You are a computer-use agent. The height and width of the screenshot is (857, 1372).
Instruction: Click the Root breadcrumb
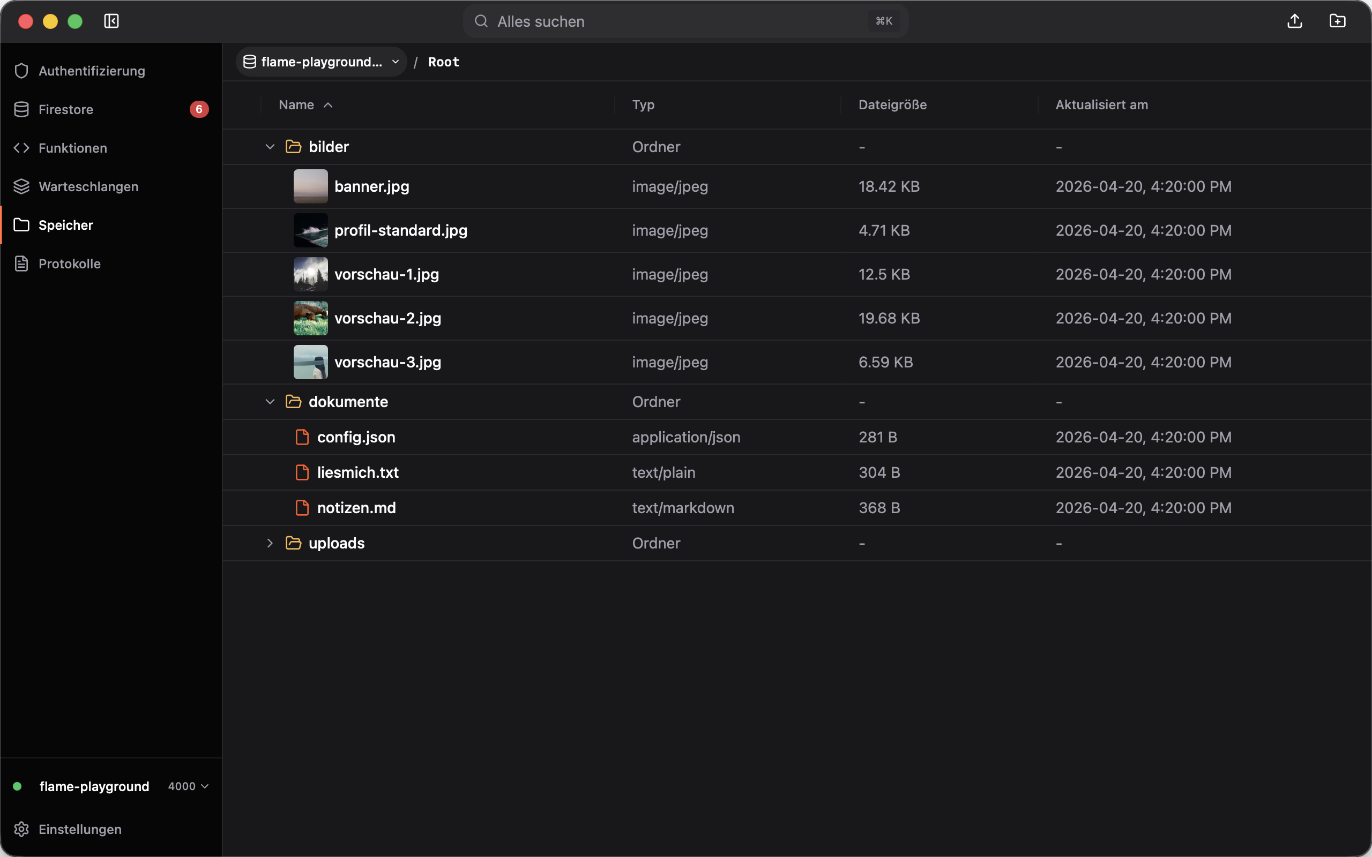443,62
